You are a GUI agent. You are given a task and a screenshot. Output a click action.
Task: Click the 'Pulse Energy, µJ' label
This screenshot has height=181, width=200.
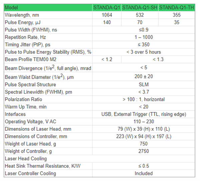click(x=23, y=22)
